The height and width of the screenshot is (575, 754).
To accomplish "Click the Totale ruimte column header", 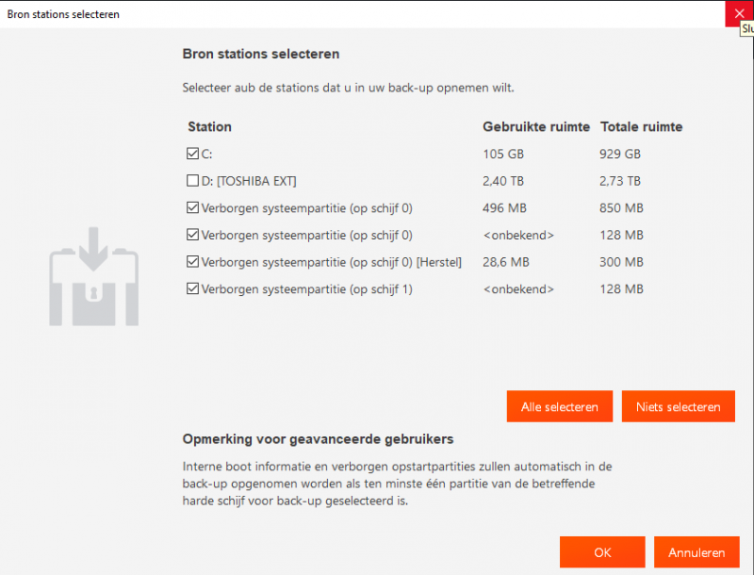I will [641, 126].
